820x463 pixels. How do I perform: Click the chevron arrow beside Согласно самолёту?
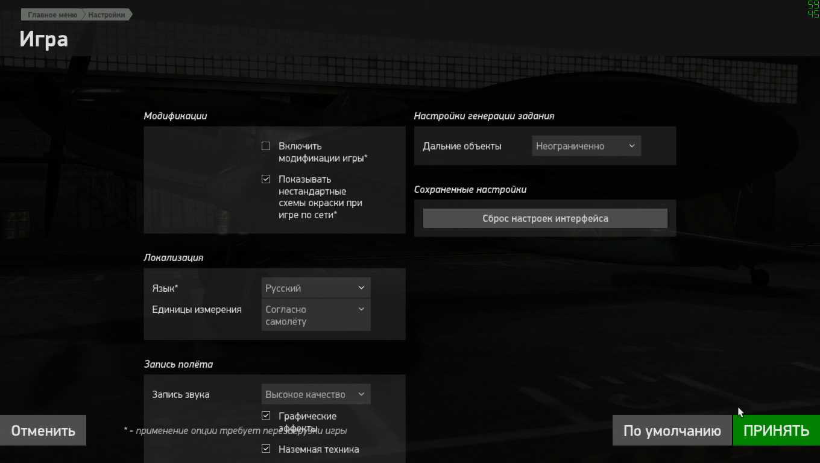coord(361,309)
